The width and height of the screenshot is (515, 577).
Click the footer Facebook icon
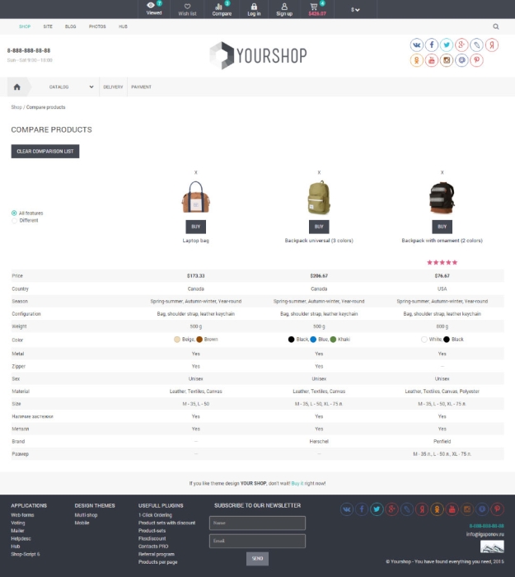coord(362,509)
